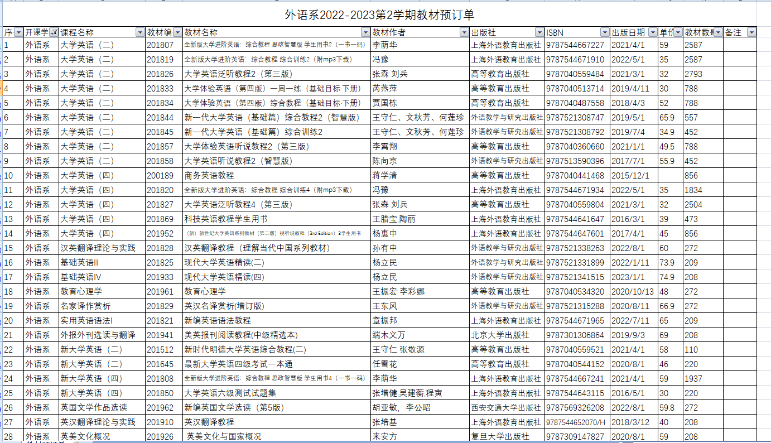
Task: Click the textbook cell 科技英语教程学生用书
Action: (277, 219)
